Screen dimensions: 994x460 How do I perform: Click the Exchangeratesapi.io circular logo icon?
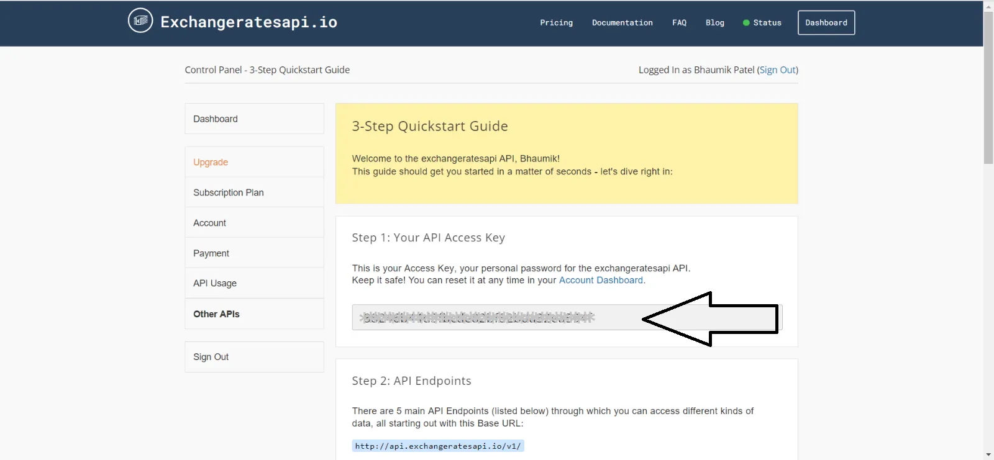point(140,20)
